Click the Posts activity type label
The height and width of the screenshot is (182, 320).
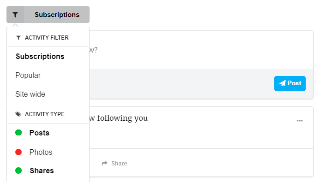tap(39, 133)
